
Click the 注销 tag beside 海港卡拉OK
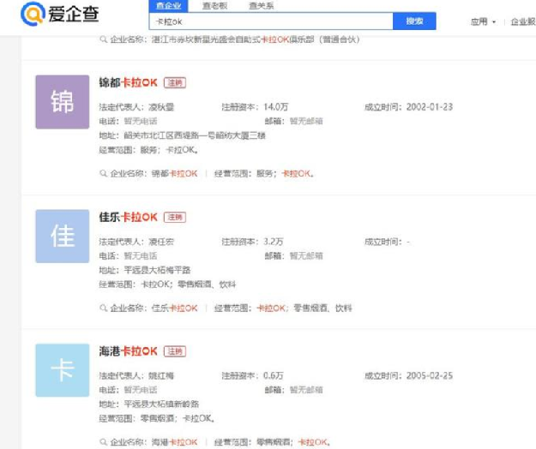pos(175,351)
